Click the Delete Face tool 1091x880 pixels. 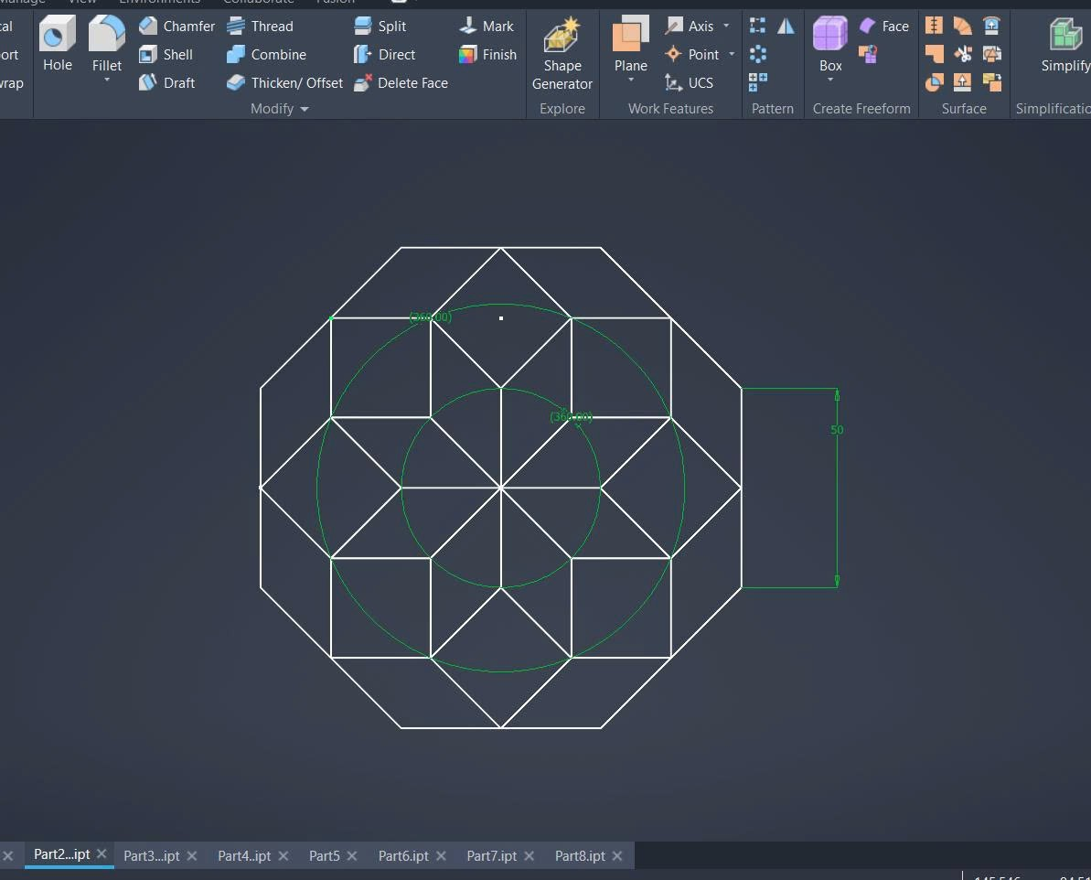tap(401, 82)
